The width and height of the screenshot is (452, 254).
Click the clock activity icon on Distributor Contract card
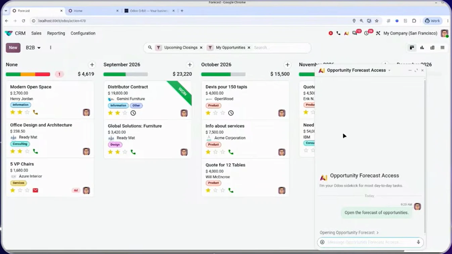click(133, 113)
